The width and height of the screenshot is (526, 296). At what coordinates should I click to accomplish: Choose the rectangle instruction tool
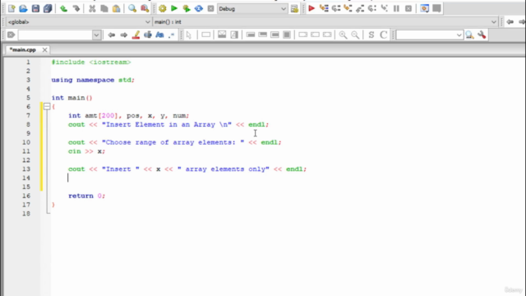pos(206,35)
